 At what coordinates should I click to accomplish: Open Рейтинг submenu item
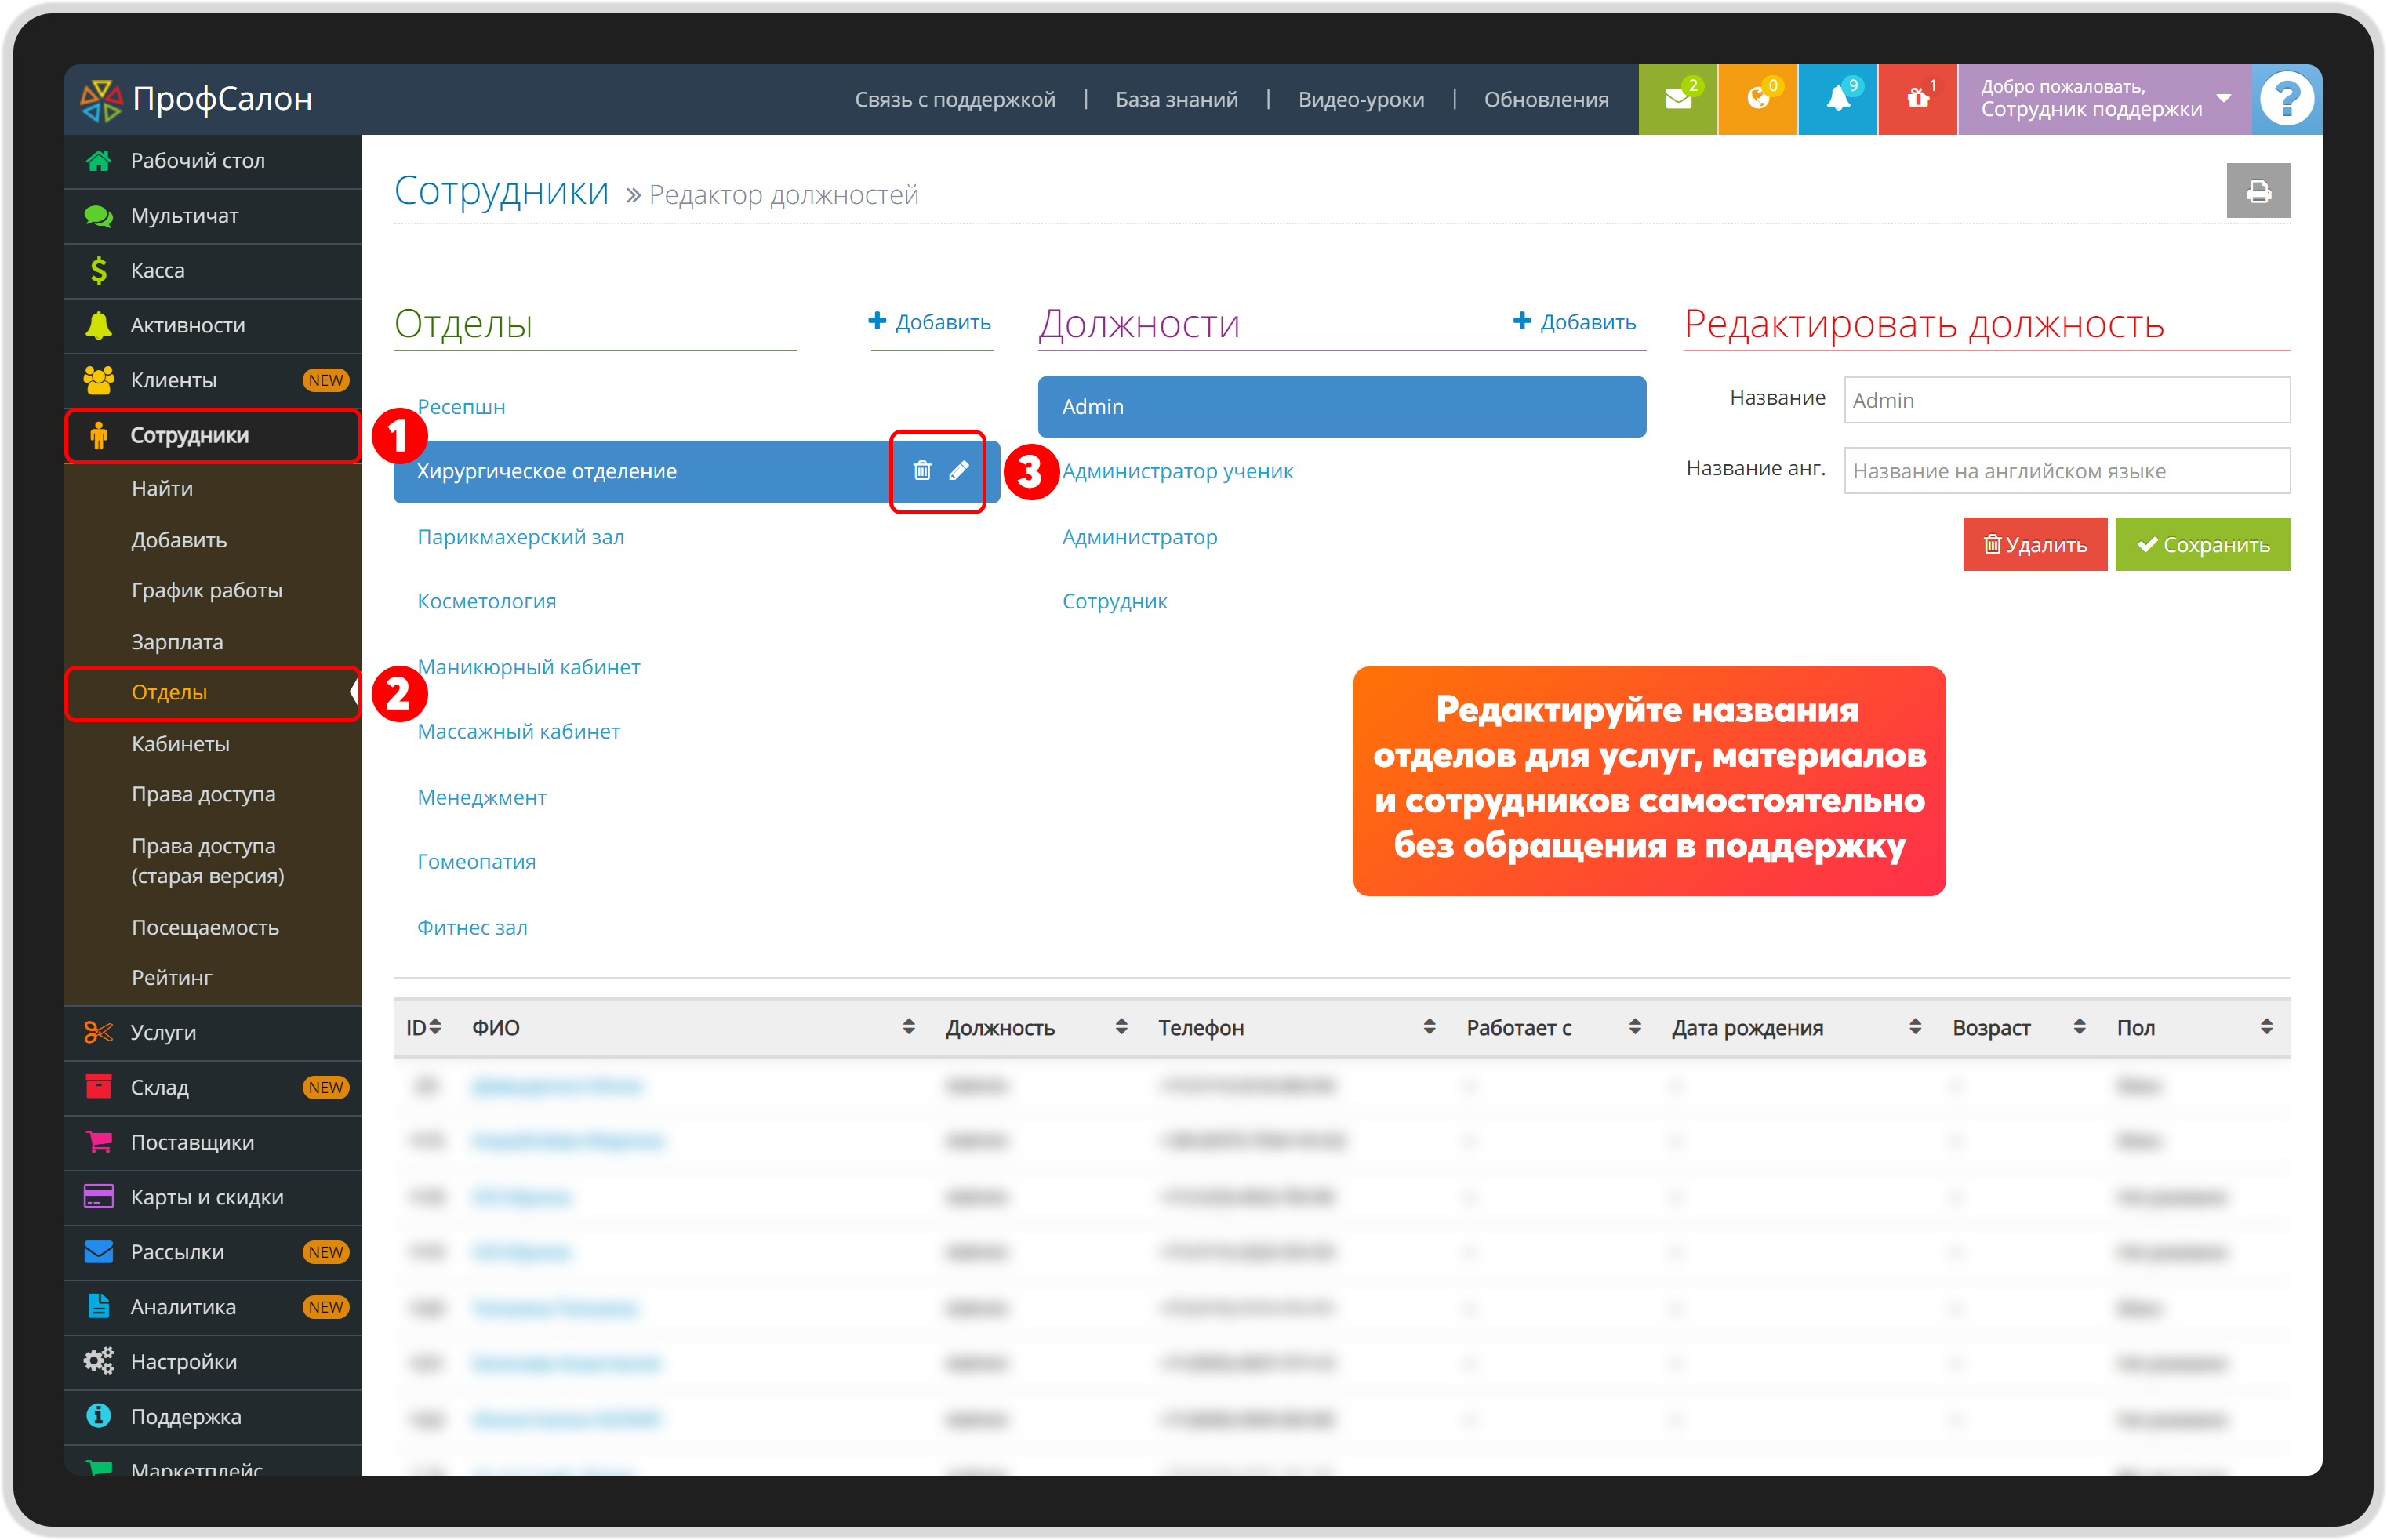[x=171, y=978]
